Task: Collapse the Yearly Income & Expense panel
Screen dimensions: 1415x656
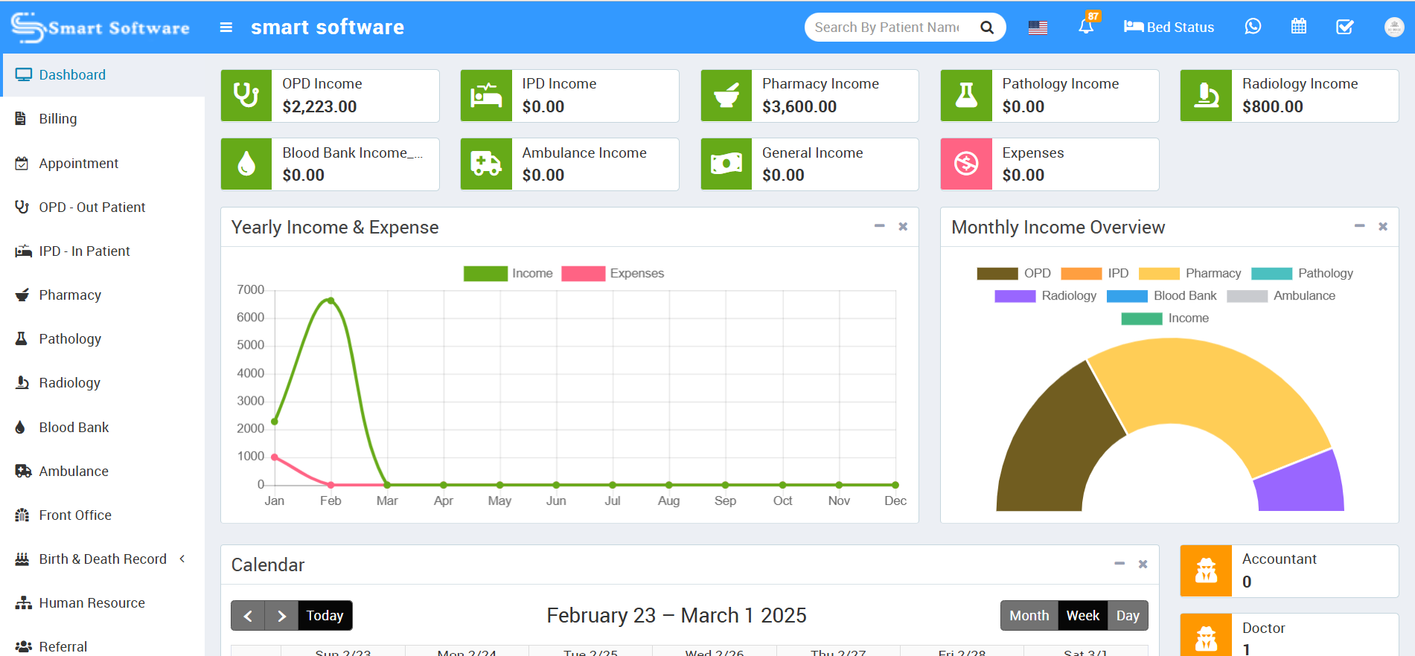Action: point(879,226)
